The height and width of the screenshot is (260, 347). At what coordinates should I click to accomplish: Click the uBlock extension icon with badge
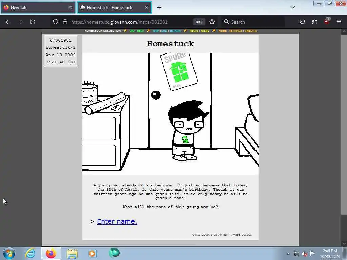(x=327, y=21)
